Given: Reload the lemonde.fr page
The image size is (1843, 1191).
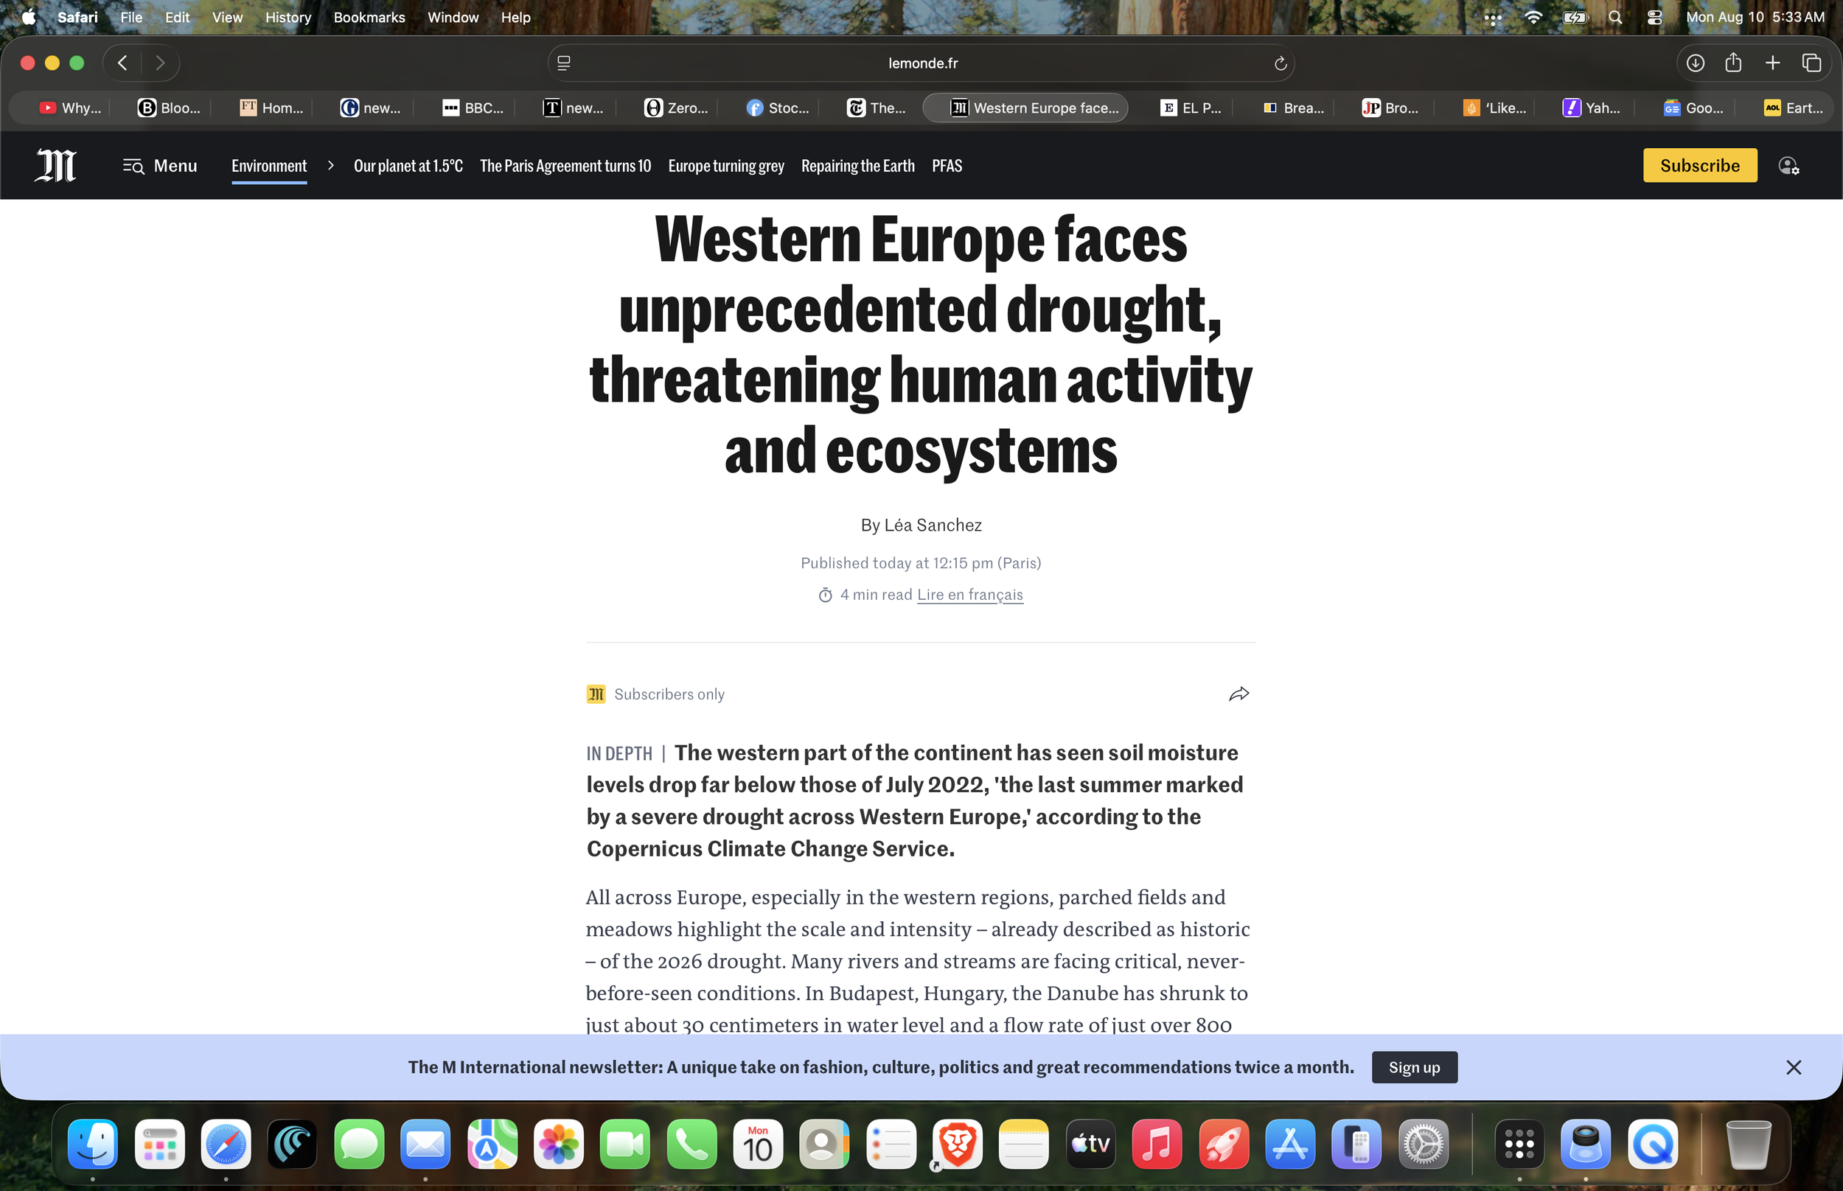Looking at the screenshot, I should coord(1280,63).
